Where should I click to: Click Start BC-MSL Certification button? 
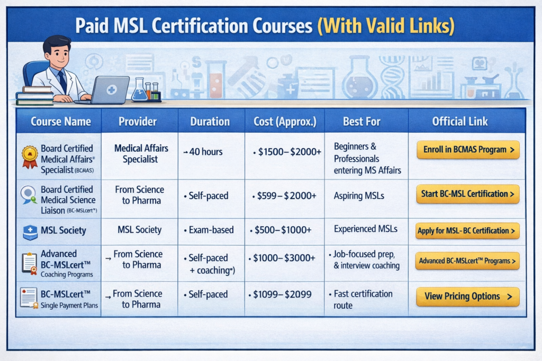[x=467, y=194]
